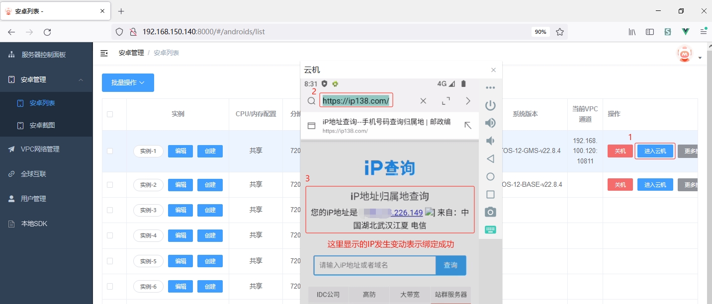Viewport: 712px width, 304px height.
Task: Tap the Android back triangle icon
Action: click(x=490, y=159)
